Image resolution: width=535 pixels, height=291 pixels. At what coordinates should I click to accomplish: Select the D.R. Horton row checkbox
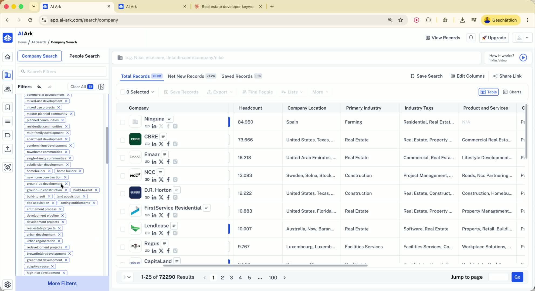coord(123,193)
